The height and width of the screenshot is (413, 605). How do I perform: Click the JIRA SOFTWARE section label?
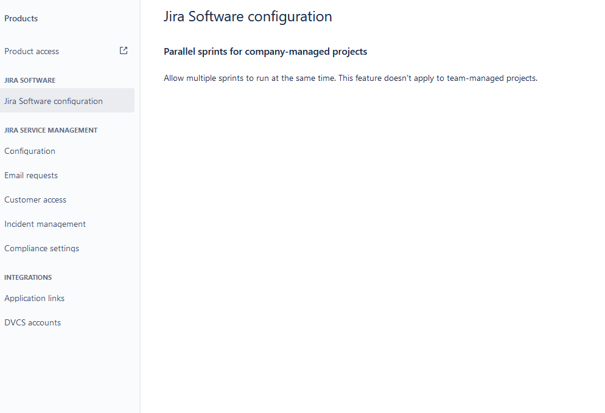(x=30, y=80)
